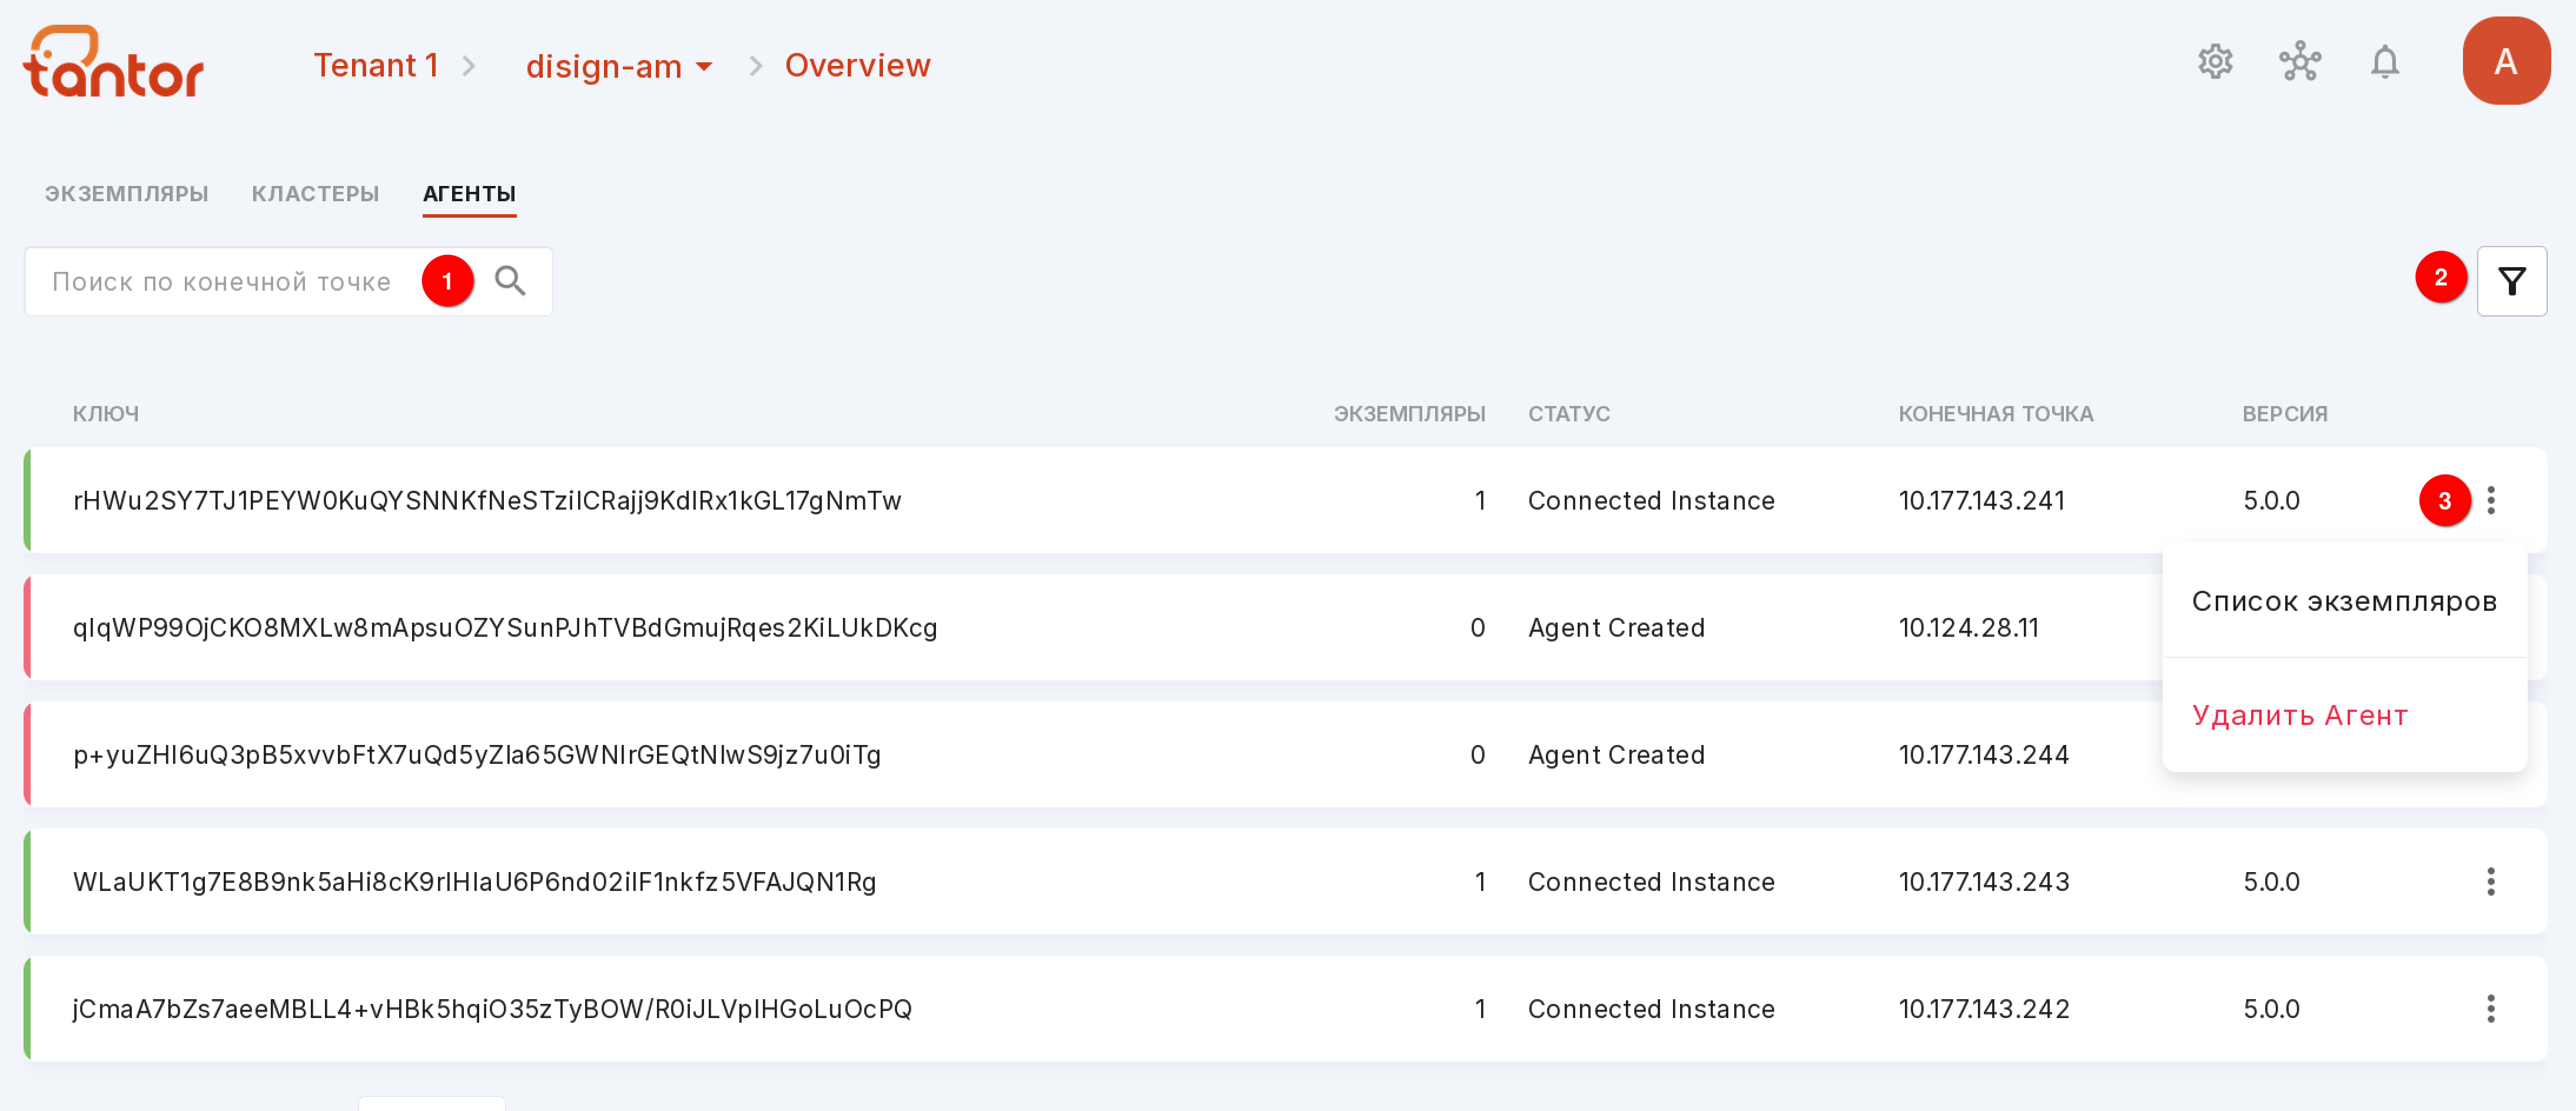Screen dimensions: 2576x1111
Task: Go to the Overview breadcrumb
Action: 857,65
